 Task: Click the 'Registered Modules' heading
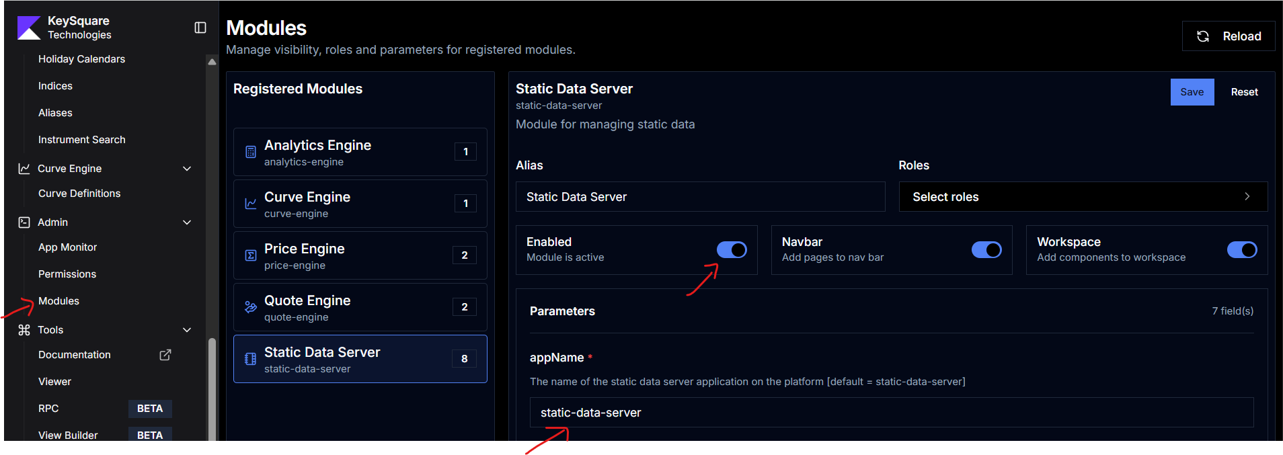298,89
